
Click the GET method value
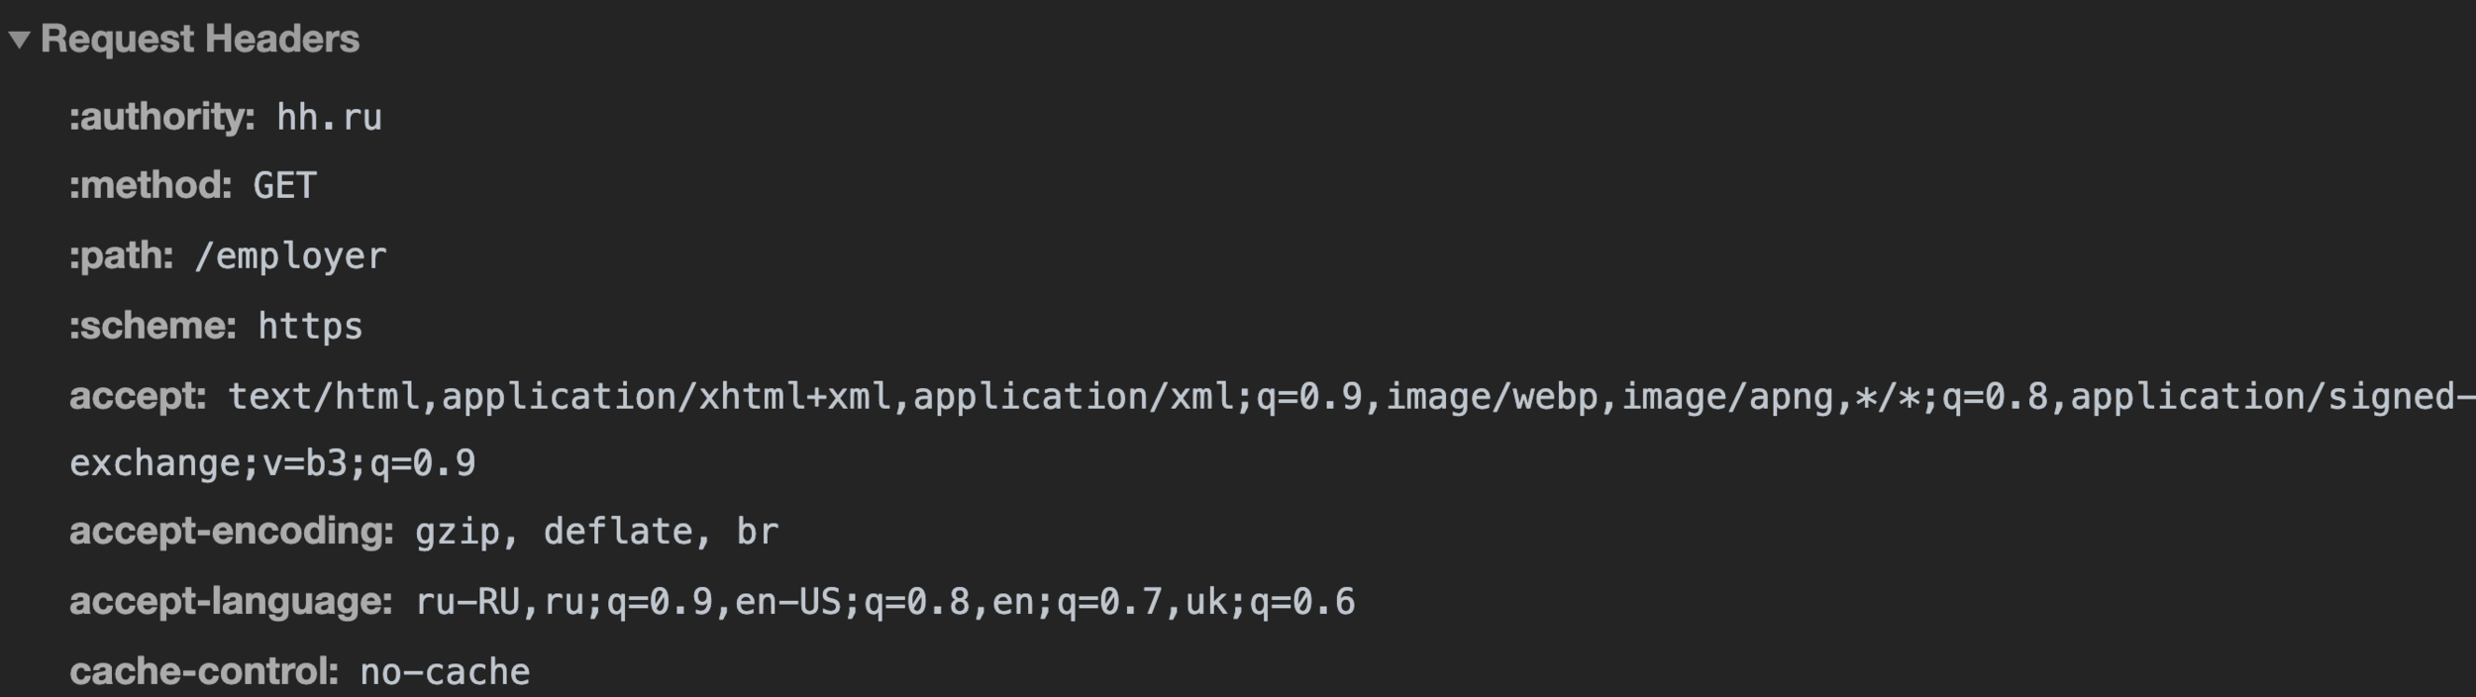[x=284, y=186]
